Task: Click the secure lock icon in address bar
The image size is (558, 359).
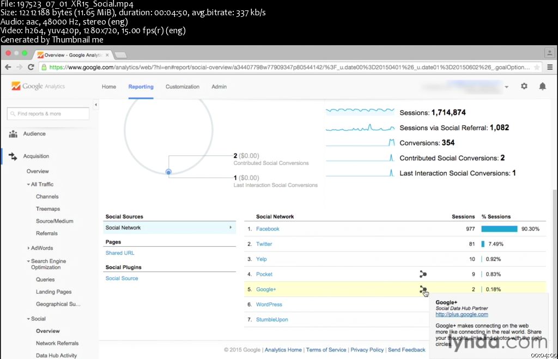Action: 44,67
